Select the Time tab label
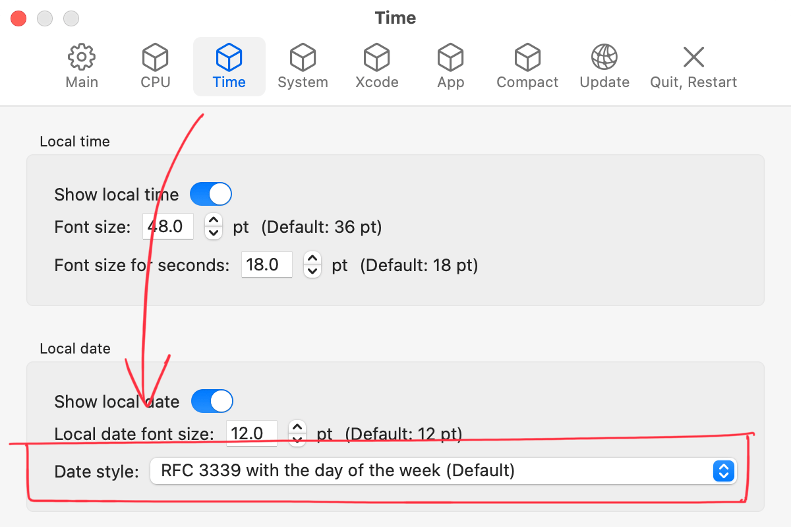Viewport: 791px width, 527px height. pyautogui.click(x=229, y=82)
